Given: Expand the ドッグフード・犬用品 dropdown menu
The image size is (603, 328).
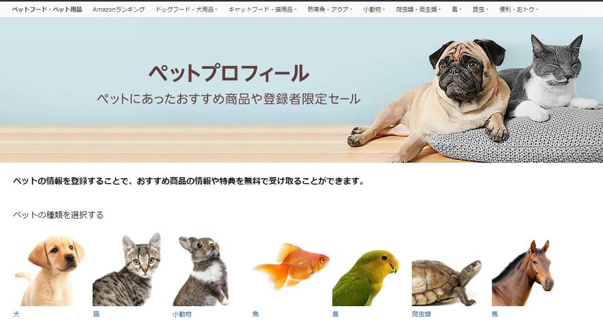Looking at the screenshot, I should (187, 9).
